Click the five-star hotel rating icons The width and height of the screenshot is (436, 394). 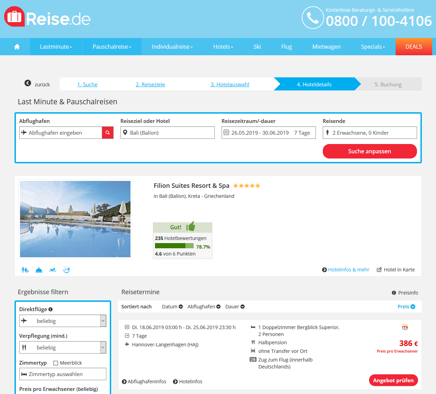(x=246, y=186)
